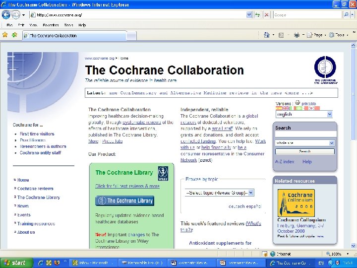Click the Press kits link
This screenshot has height=268, width=357.
click(x=112, y=141)
